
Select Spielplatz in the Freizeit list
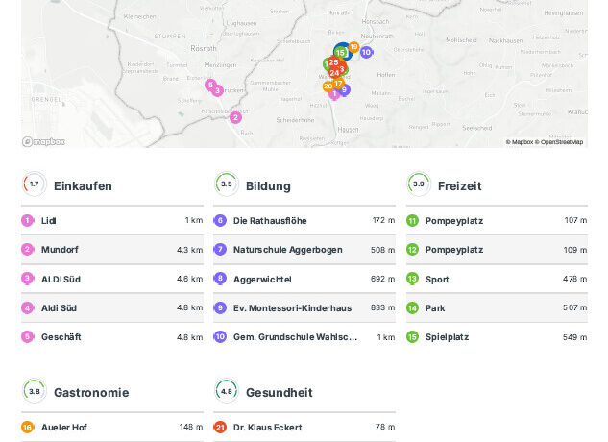(x=497, y=337)
